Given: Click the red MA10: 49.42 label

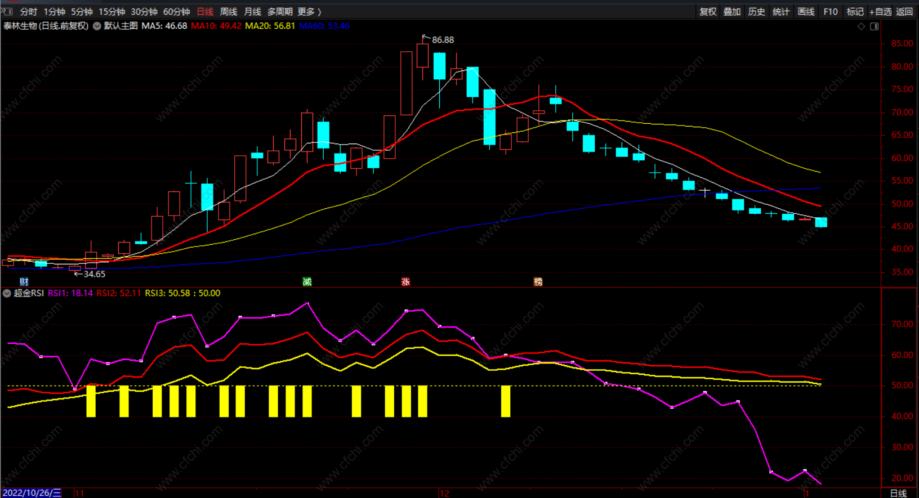Looking at the screenshot, I should [x=216, y=26].
